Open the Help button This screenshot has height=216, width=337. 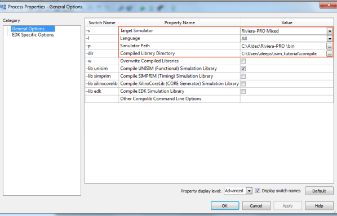point(319,206)
